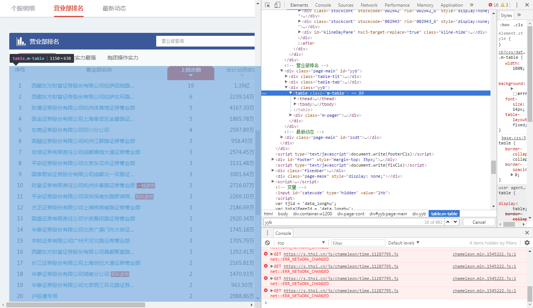Select body breadcrumb in DOM path
Image resolution: width=533 pixels, height=308 pixels.
pos(283,214)
